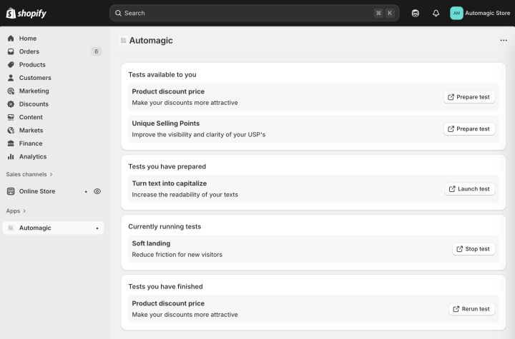View the Online Store eye icon
This screenshot has height=339, width=515.
click(x=97, y=191)
